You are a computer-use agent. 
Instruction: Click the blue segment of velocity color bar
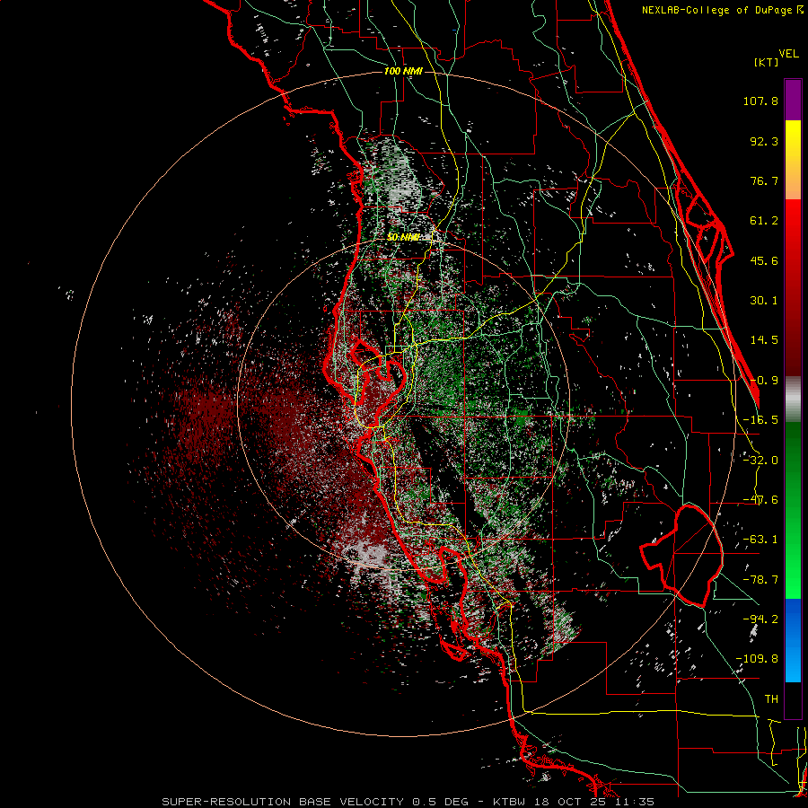793,640
